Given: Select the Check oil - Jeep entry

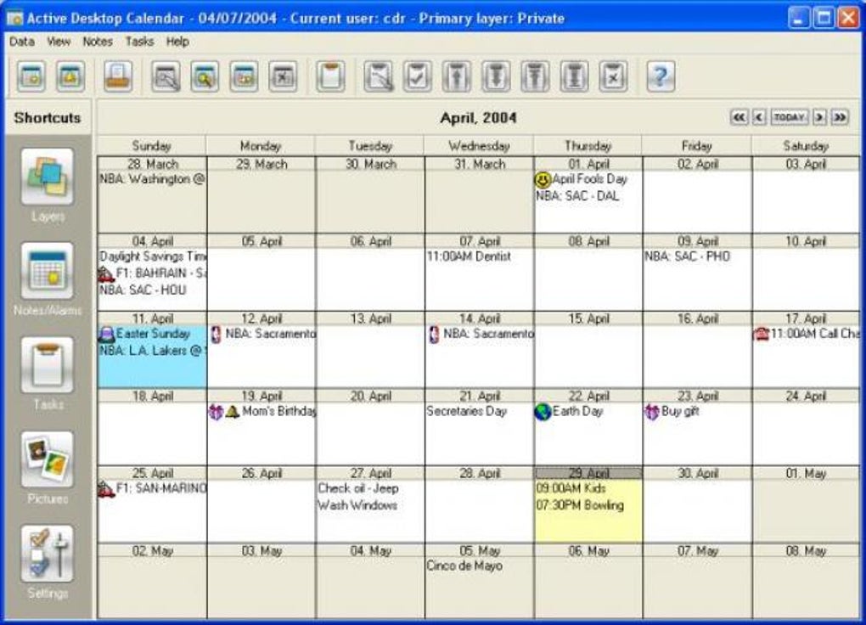Looking at the screenshot, I should pos(358,488).
